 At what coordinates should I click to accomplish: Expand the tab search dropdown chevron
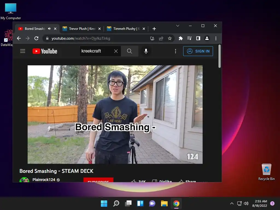pyautogui.click(x=178, y=26)
